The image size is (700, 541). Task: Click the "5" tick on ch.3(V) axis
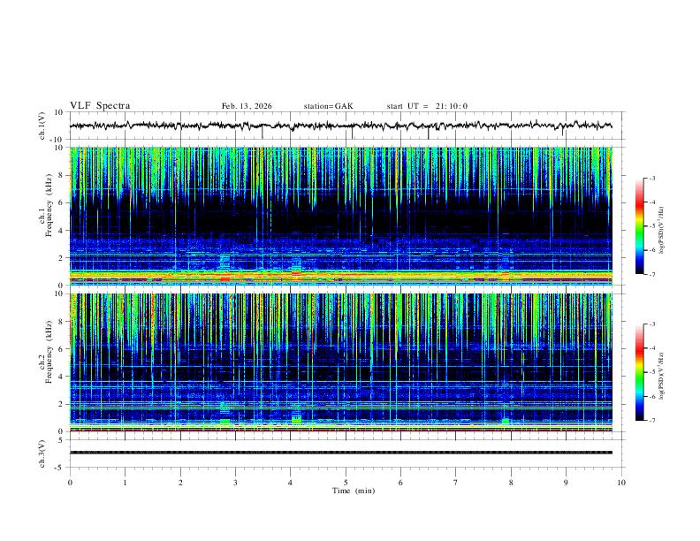point(62,440)
